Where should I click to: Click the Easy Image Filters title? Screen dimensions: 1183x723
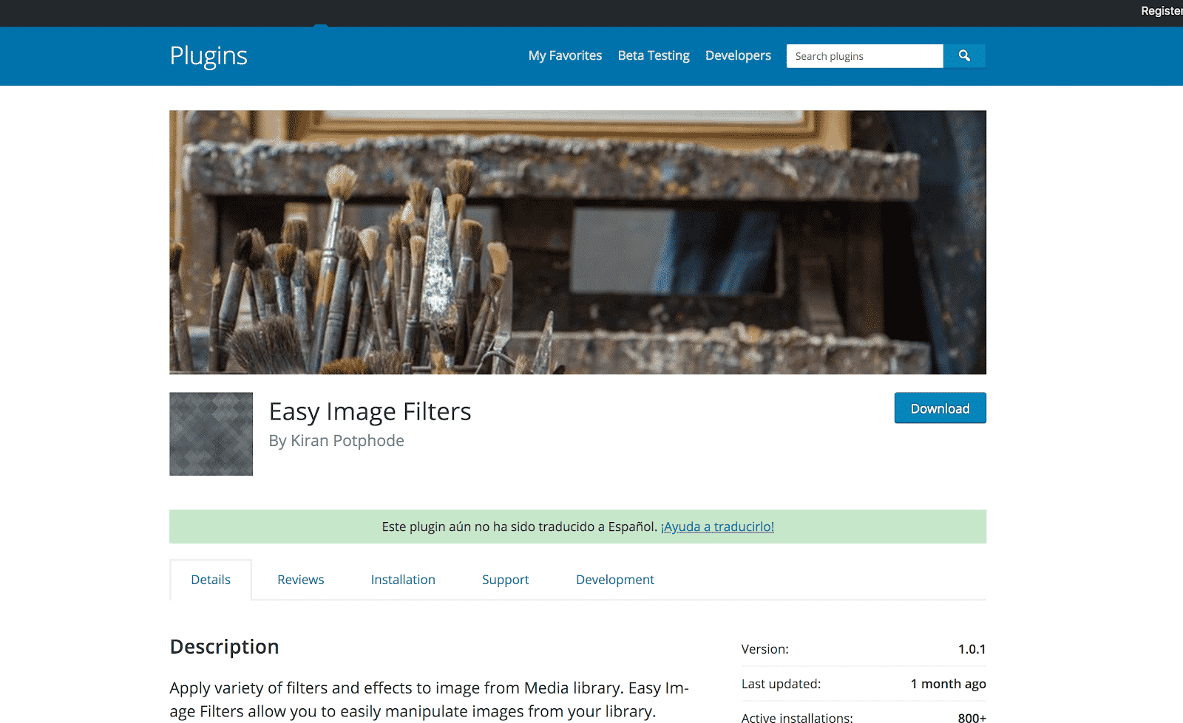370,411
